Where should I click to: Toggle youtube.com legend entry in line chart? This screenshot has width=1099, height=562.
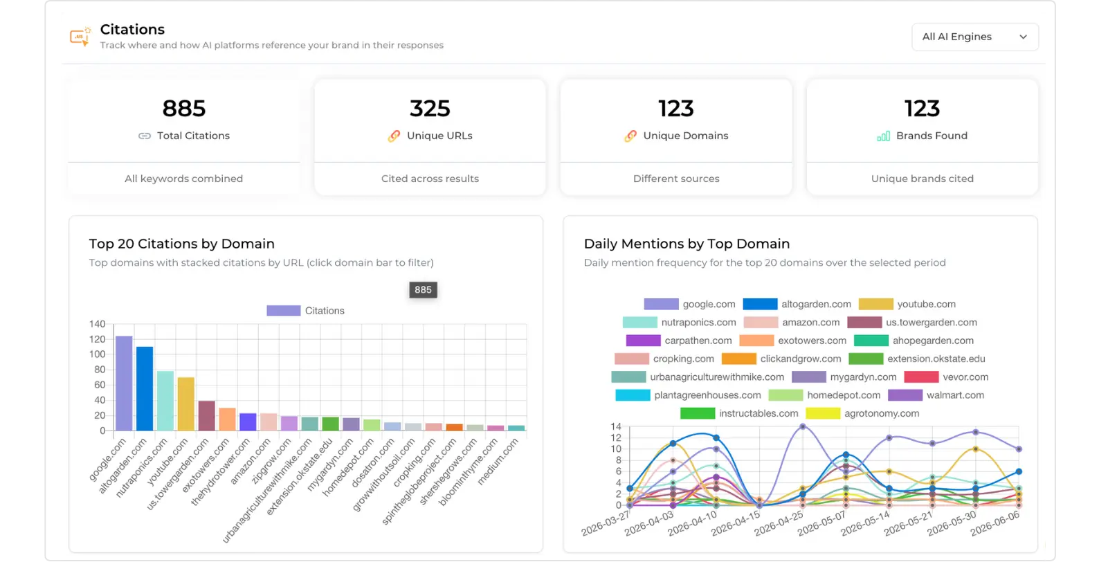[x=907, y=304]
